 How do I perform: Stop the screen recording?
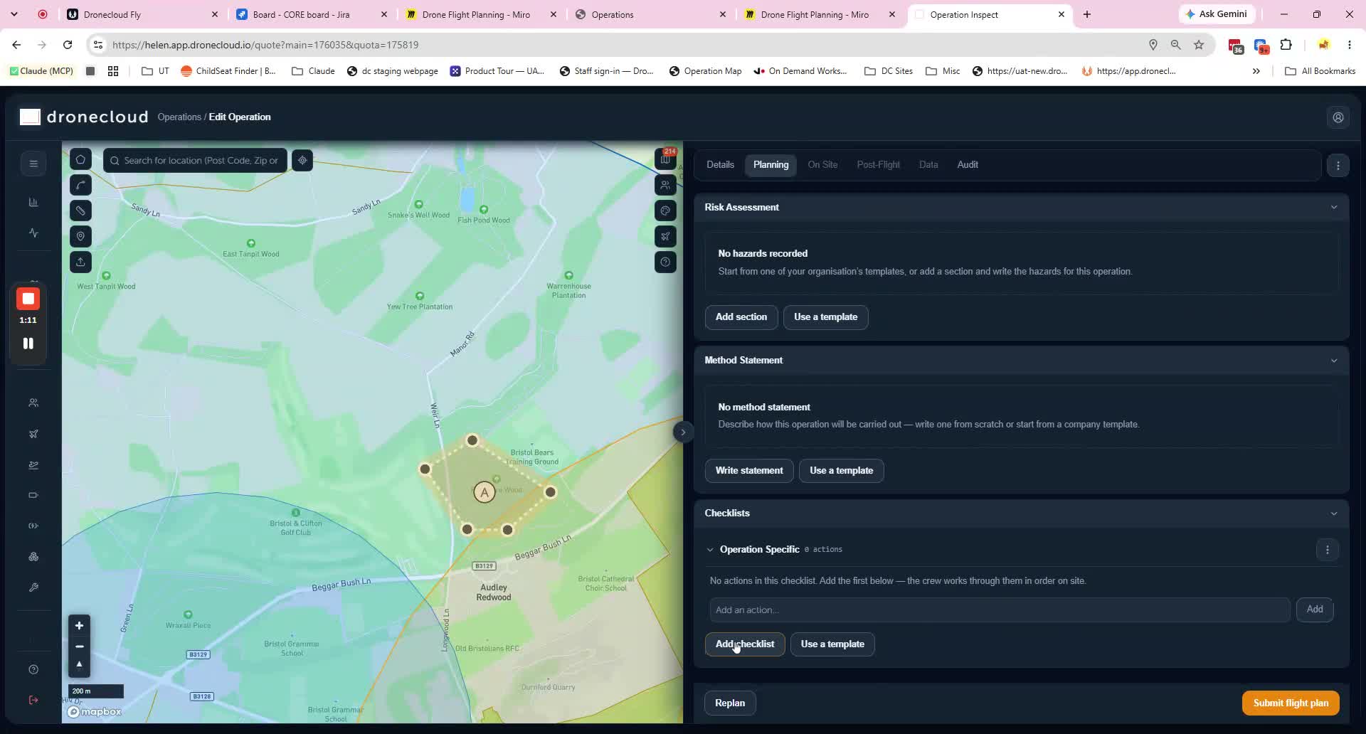tap(28, 299)
